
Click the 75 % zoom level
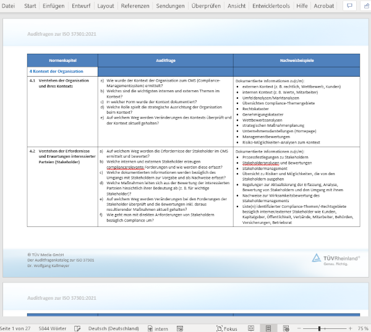point(363,329)
